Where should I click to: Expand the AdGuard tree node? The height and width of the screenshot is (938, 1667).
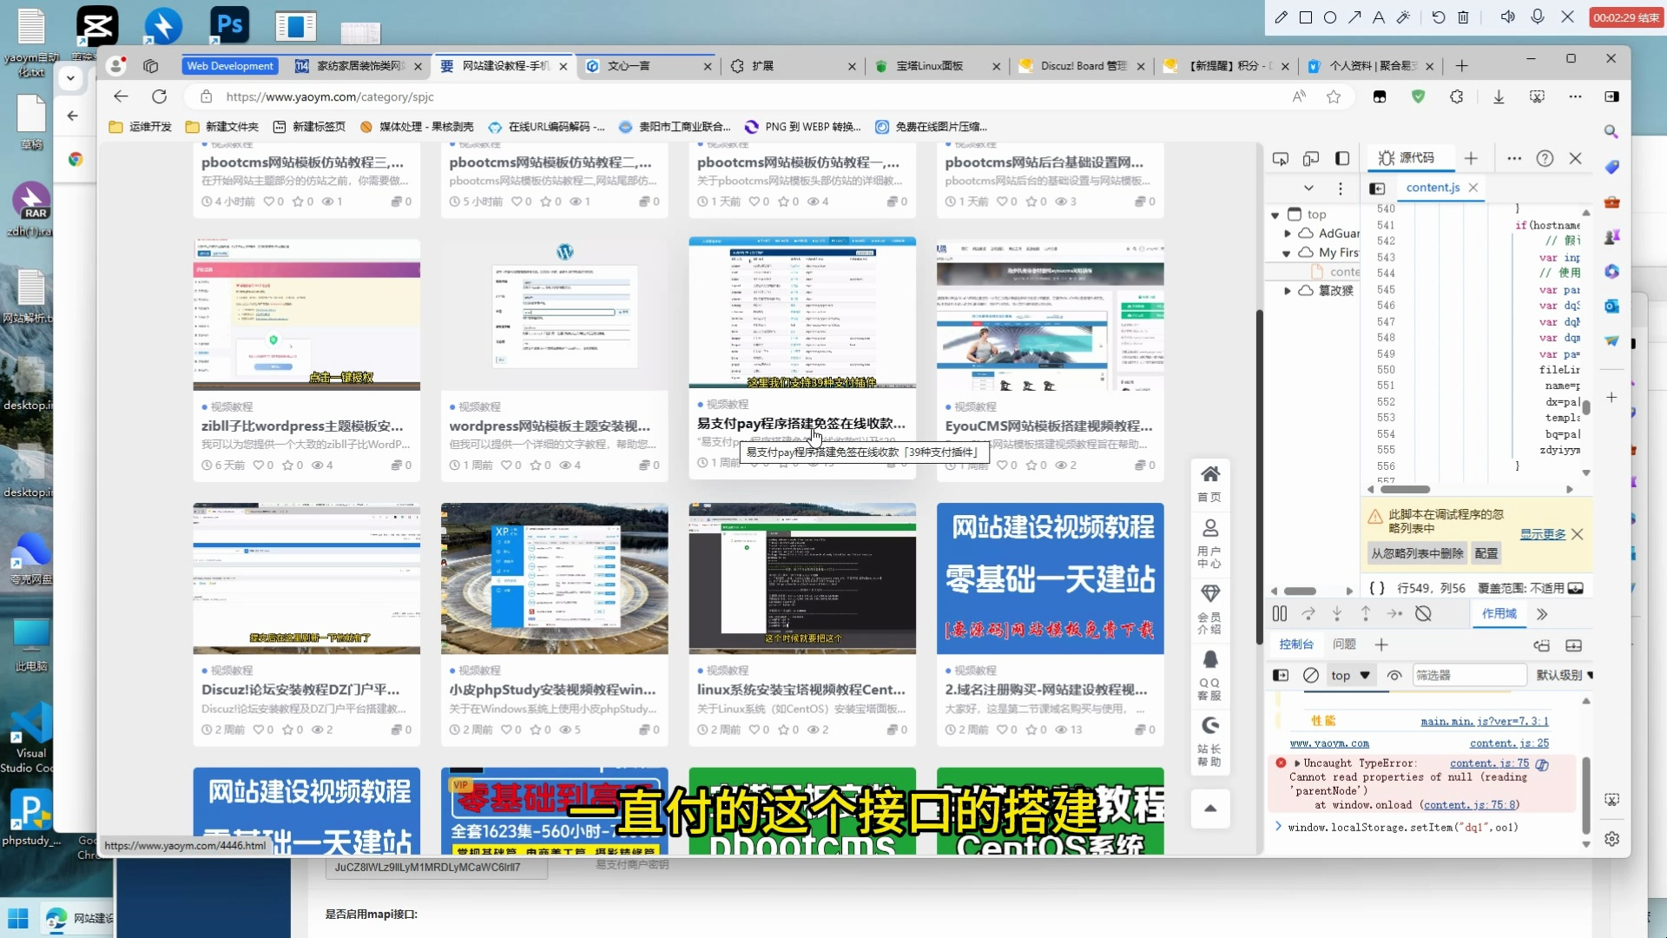[x=1288, y=234]
